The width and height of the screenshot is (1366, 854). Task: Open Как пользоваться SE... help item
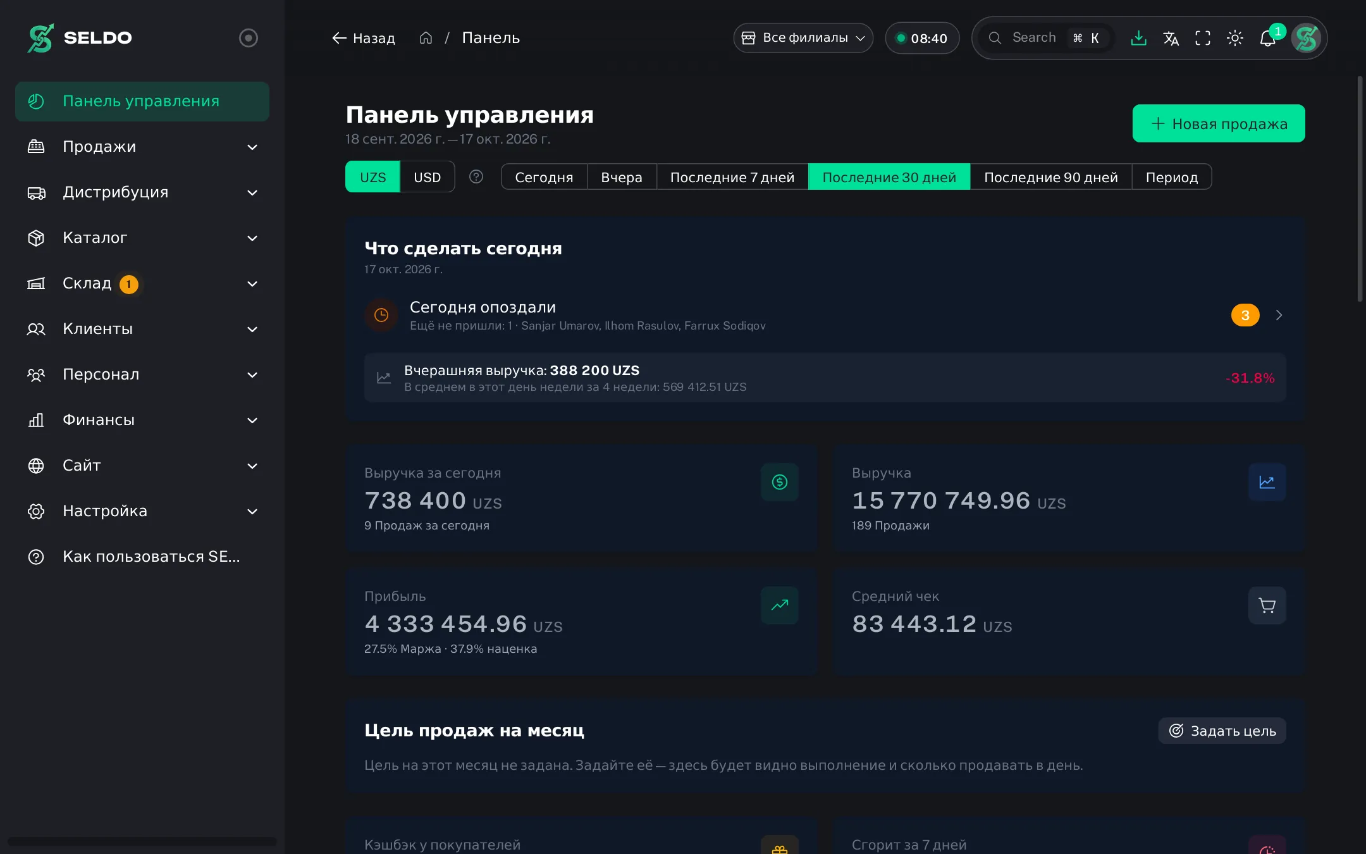click(x=142, y=557)
